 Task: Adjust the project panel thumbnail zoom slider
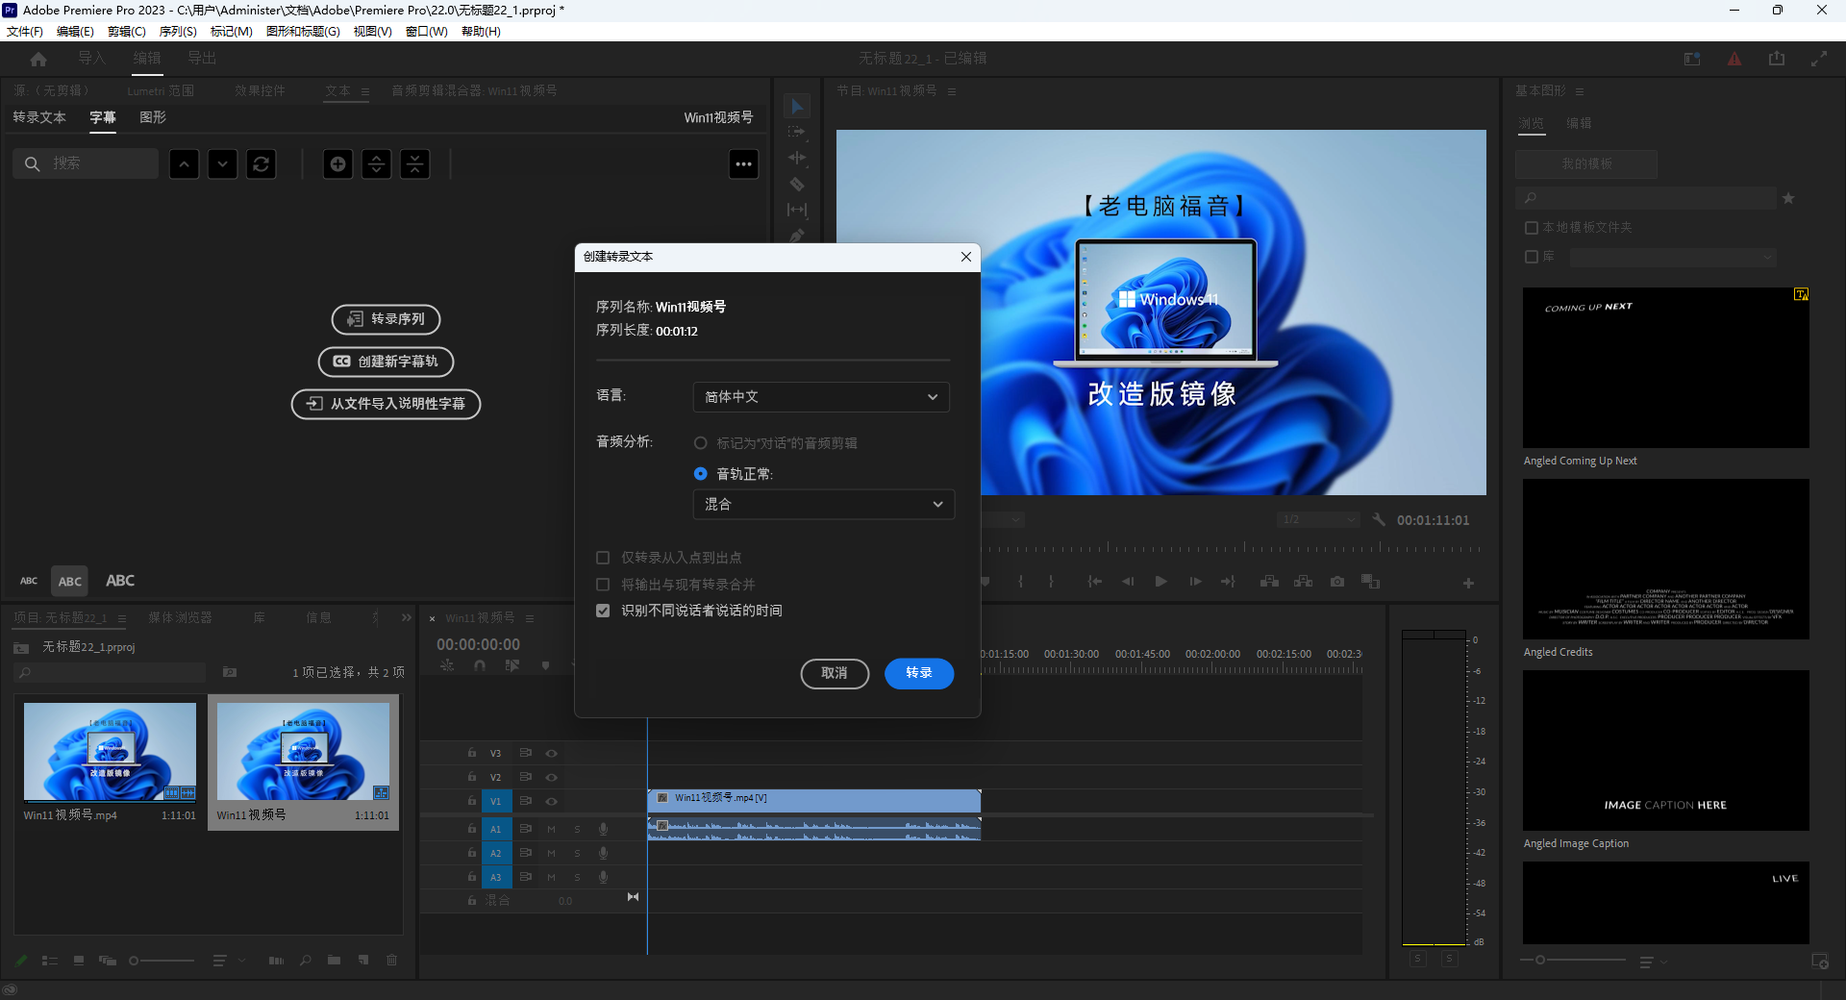(x=162, y=961)
